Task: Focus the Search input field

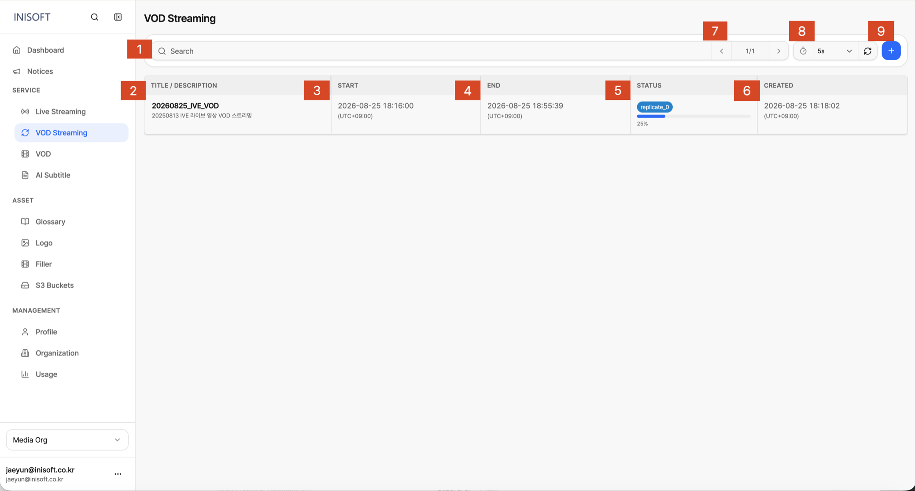Action: (x=432, y=51)
